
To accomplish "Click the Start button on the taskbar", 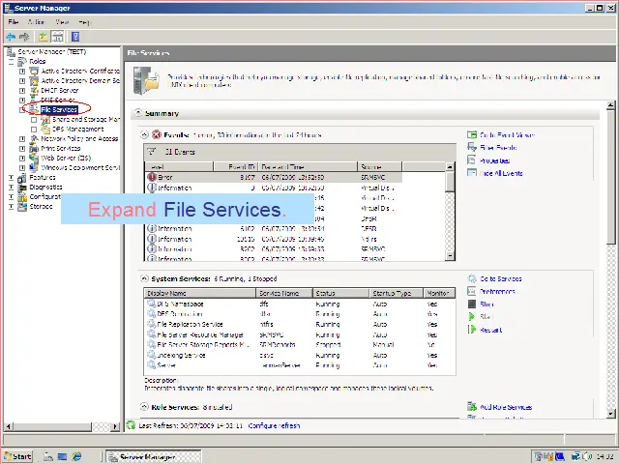I will point(17,456).
